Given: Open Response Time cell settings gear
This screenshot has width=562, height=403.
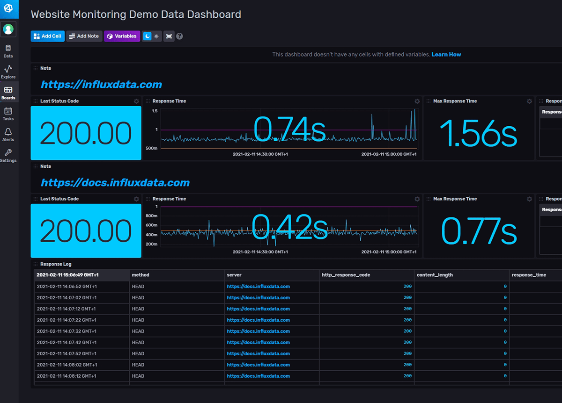Looking at the screenshot, I should [417, 101].
